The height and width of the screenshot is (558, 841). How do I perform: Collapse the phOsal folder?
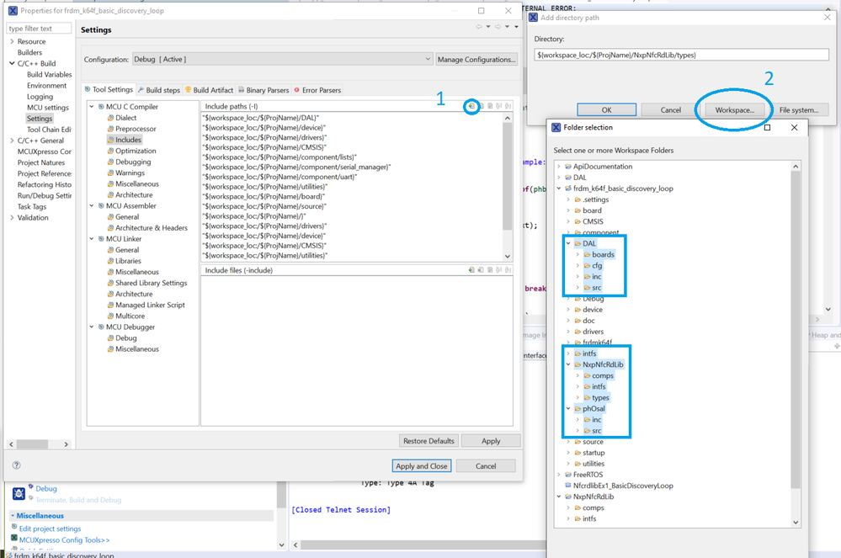click(568, 408)
